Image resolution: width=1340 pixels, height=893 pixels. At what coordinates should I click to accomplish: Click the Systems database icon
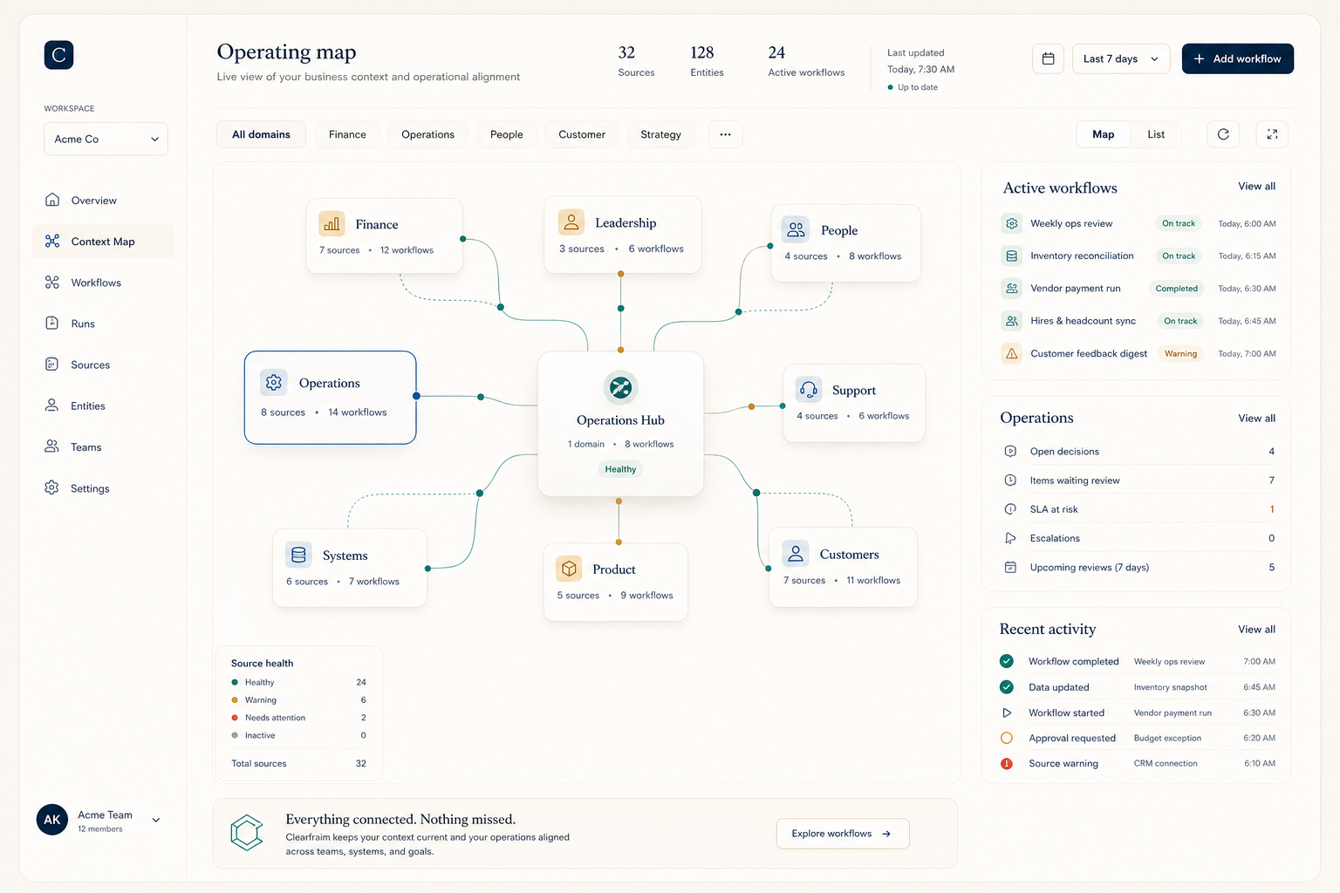(x=298, y=555)
